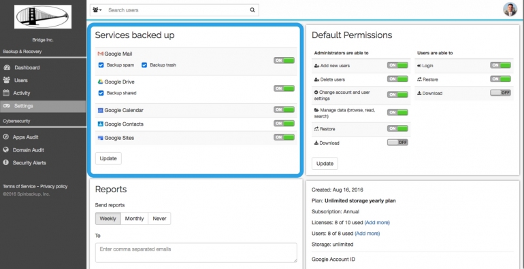Open the Privacy policy link
Screen dimensions: 524x269
tap(54, 187)
